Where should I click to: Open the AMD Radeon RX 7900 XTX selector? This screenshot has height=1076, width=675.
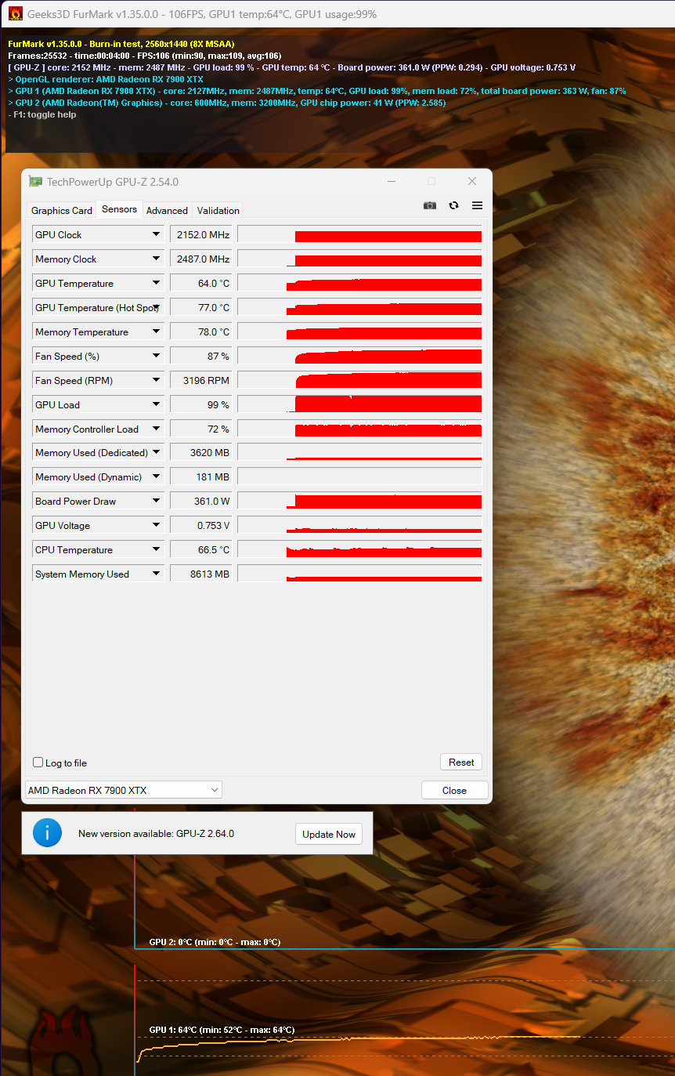pos(124,790)
